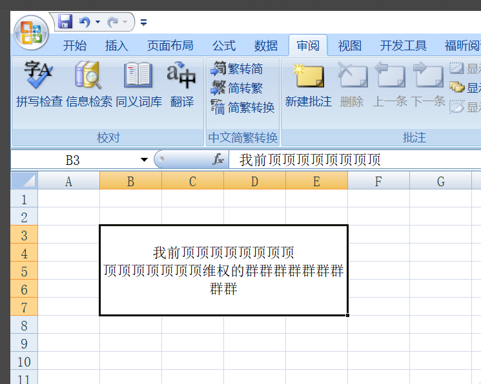Select row 2 header
Viewport: 481px width, 384px height.
point(25,216)
